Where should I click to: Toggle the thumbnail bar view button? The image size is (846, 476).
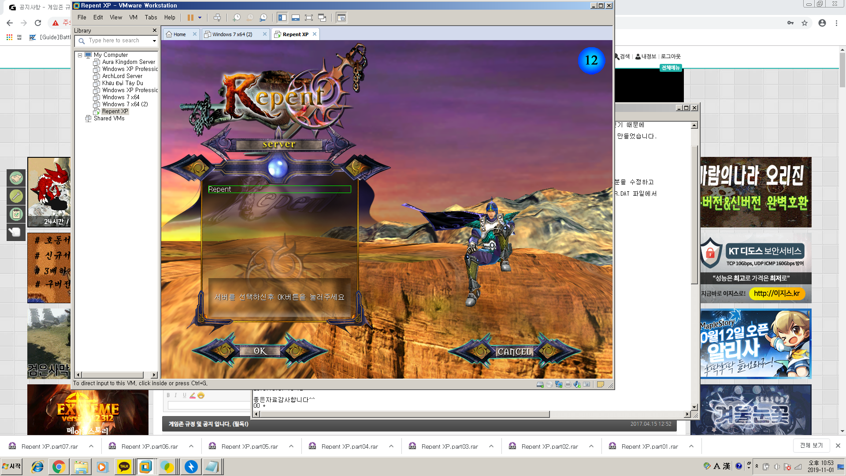coord(296,18)
